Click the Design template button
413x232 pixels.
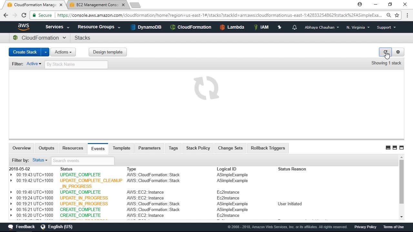(x=108, y=52)
